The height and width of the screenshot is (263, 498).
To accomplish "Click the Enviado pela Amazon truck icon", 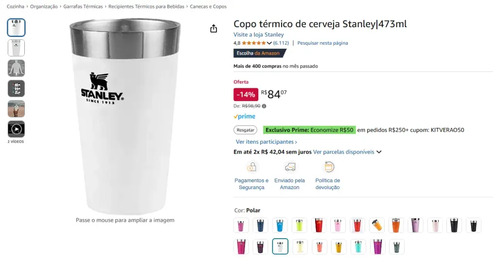I will [x=290, y=167].
